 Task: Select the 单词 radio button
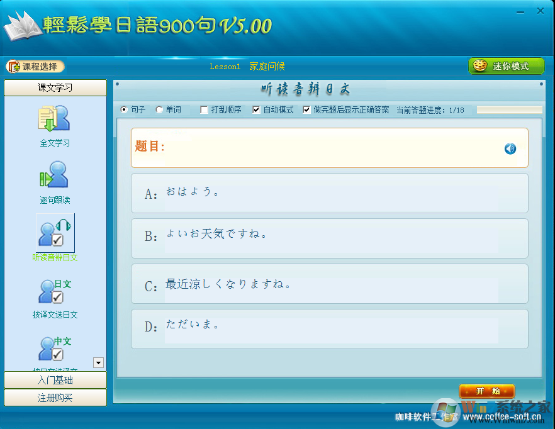(x=159, y=109)
